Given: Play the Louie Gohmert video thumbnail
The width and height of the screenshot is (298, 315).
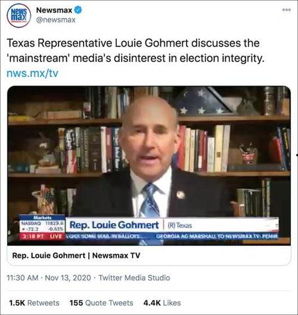Looking at the screenshot, I should click(149, 165).
